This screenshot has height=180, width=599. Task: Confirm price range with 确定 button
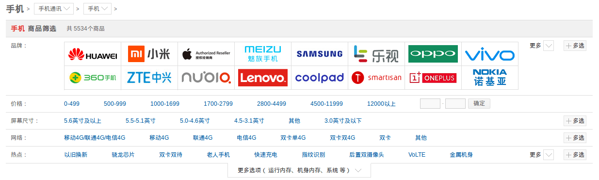coord(479,103)
